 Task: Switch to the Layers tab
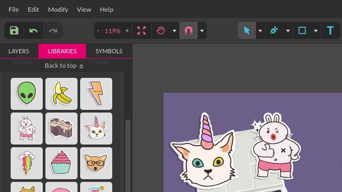coord(19,51)
